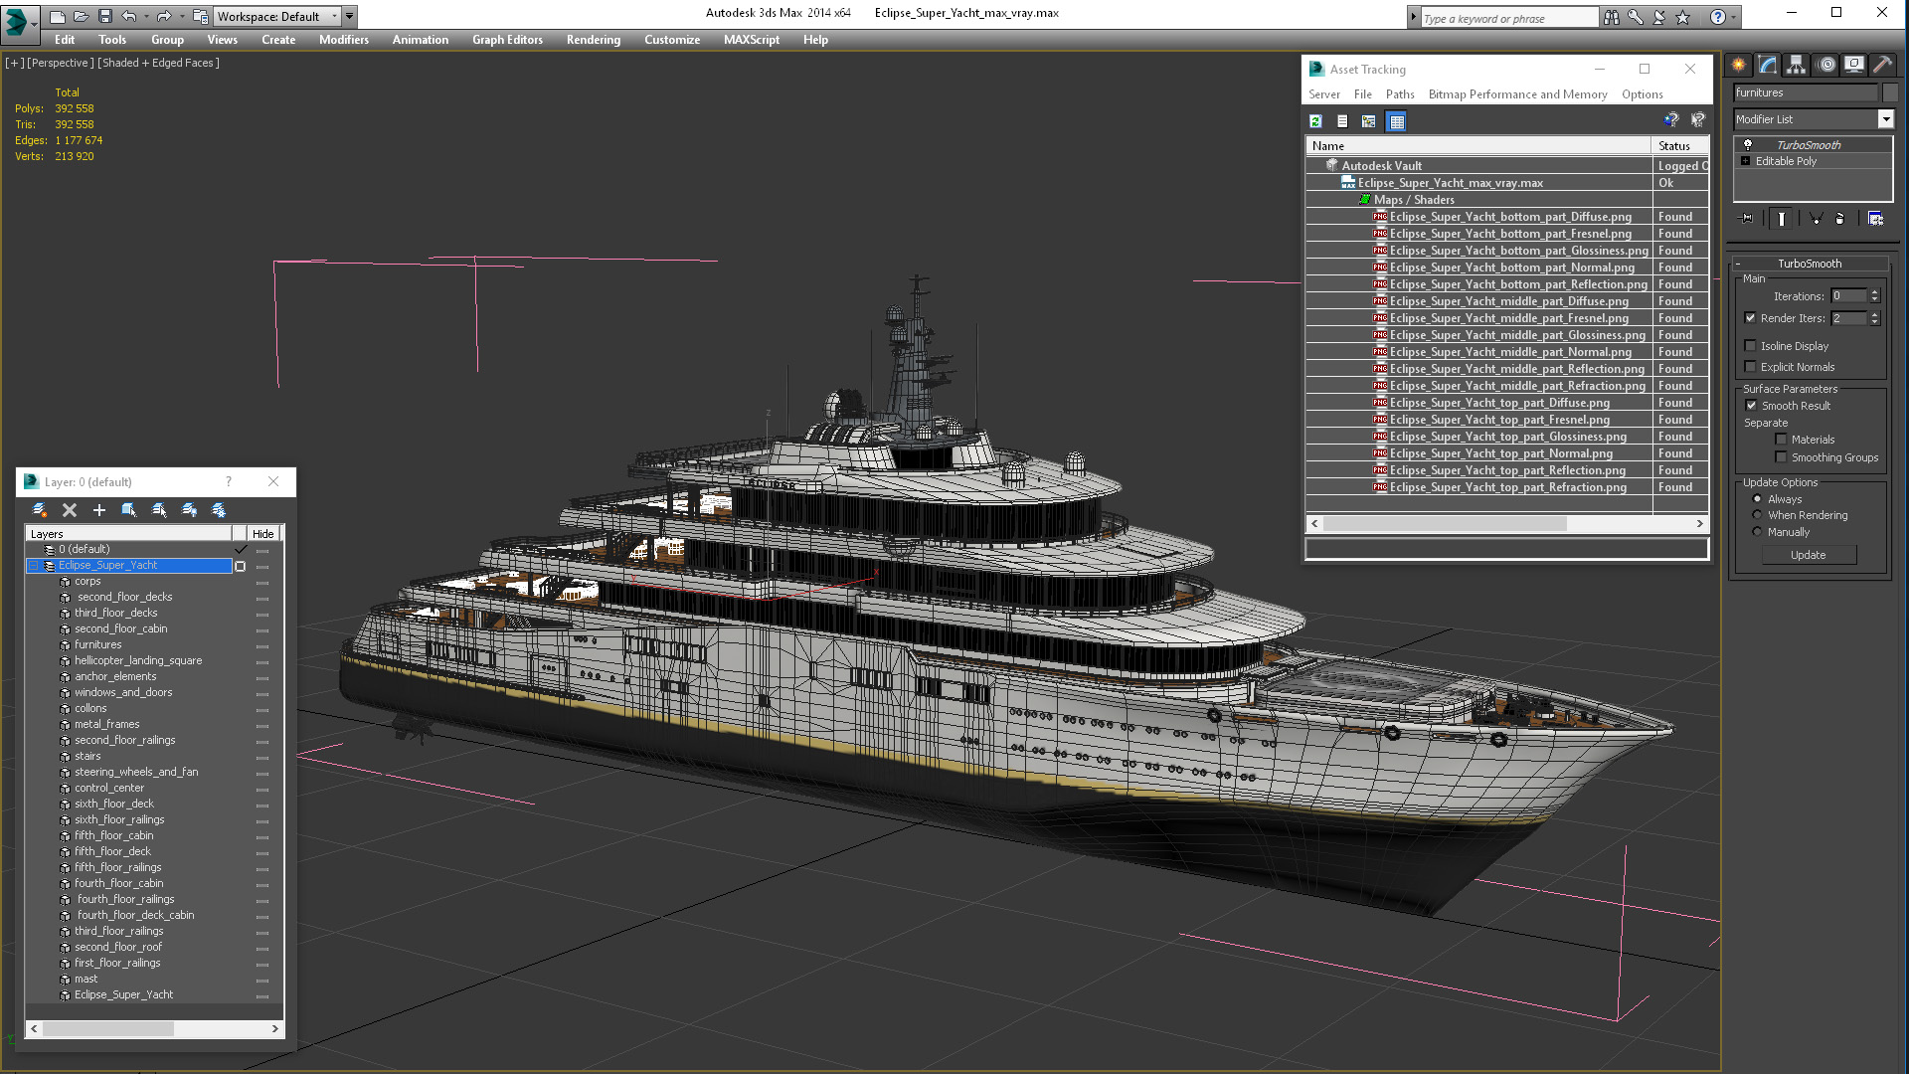Expand Editable Poly in modifier stack
Image resolution: width=1909 pixels, height=1074 pixels.
(1745, 161)
